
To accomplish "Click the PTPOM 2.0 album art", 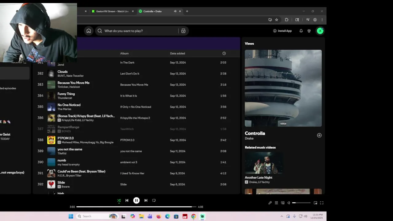I will pyautogui.click(x=51, y=140).
